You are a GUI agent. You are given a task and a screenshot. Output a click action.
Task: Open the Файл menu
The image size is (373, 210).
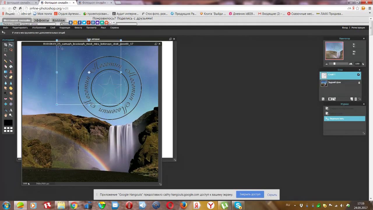pyautogui.click(x=6, y=28)
